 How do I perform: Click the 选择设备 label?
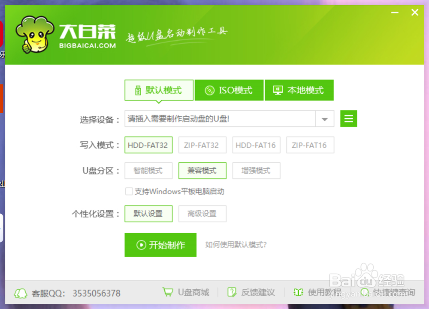(100, 120)
